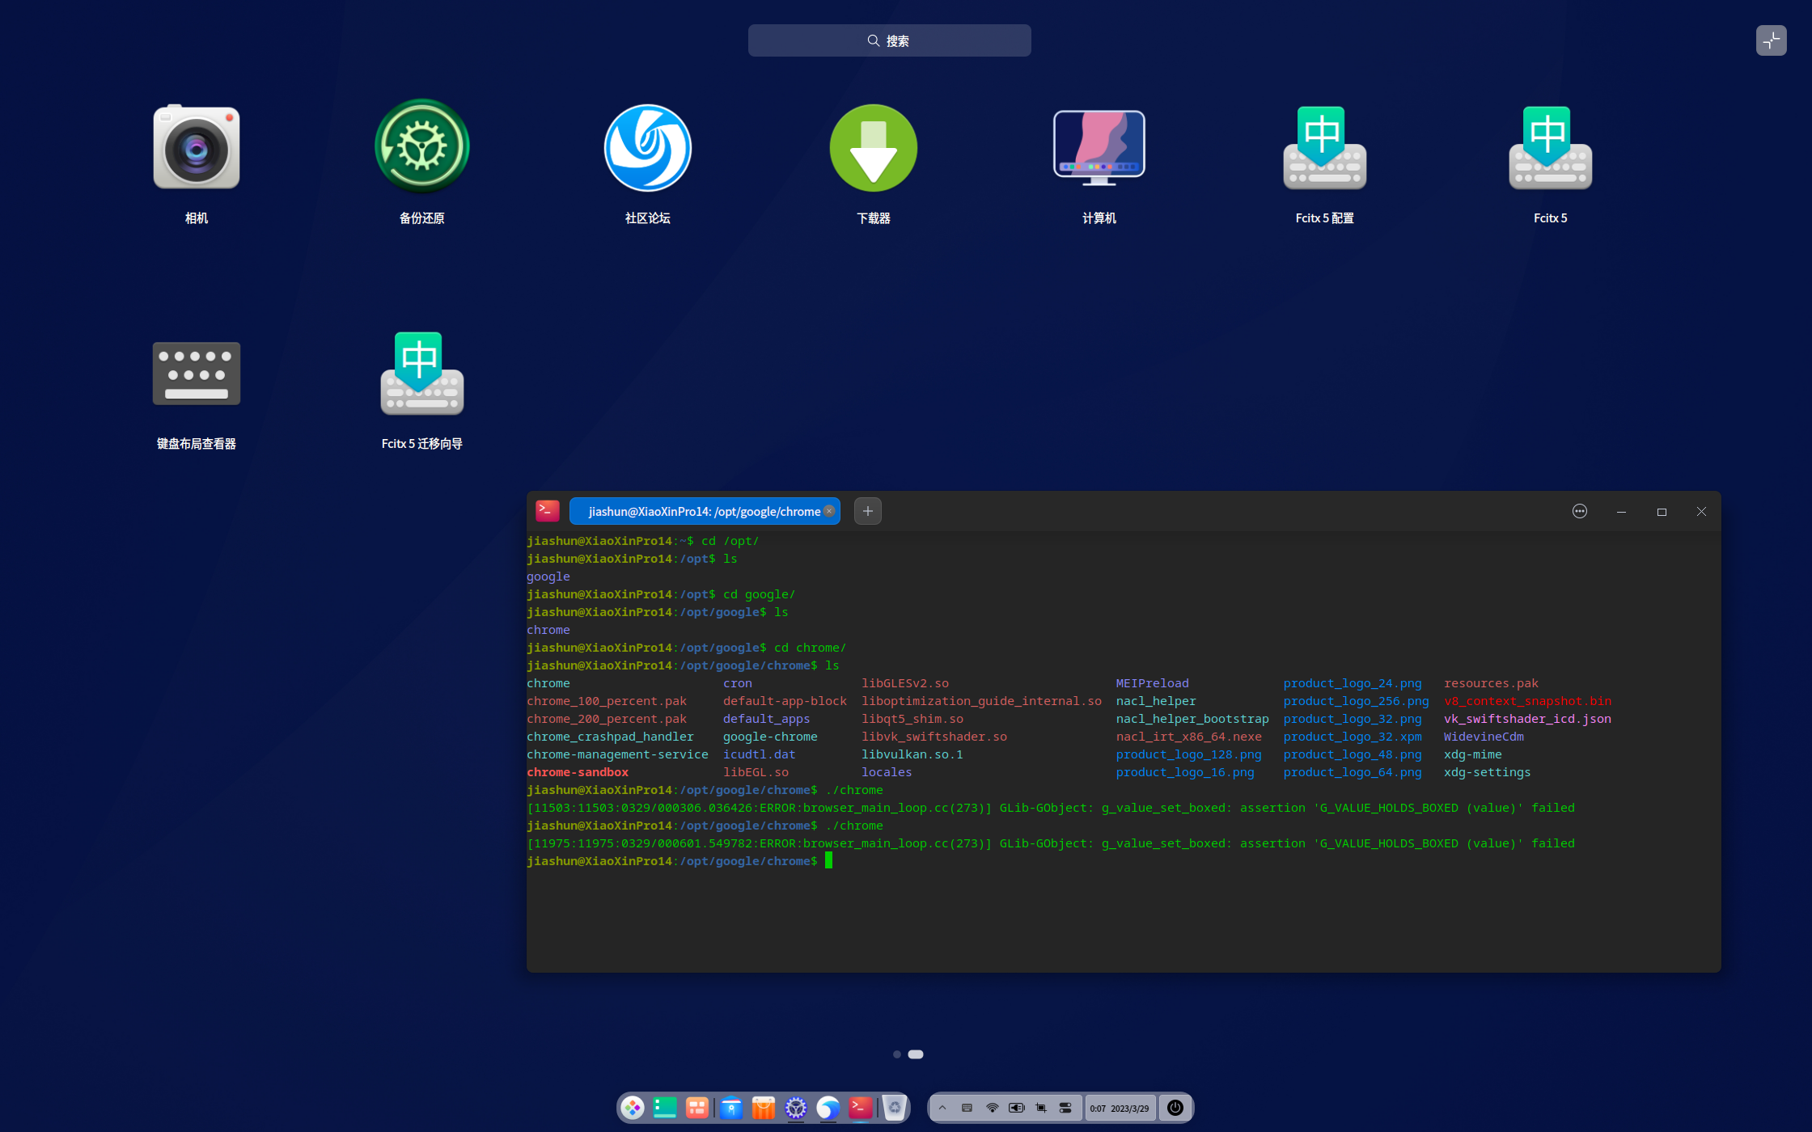Open the quick settings toggles tray icon
This screenshot has height=1132, width=1812.
coord(1065,1108)
